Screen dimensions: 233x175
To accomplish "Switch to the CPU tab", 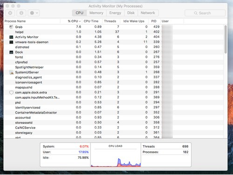I will tap(79, 13).
